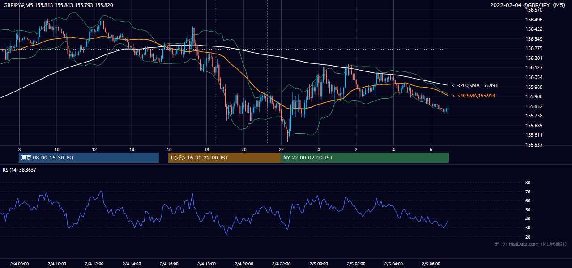Click price axis label 156.570

[x=534, y=10]
